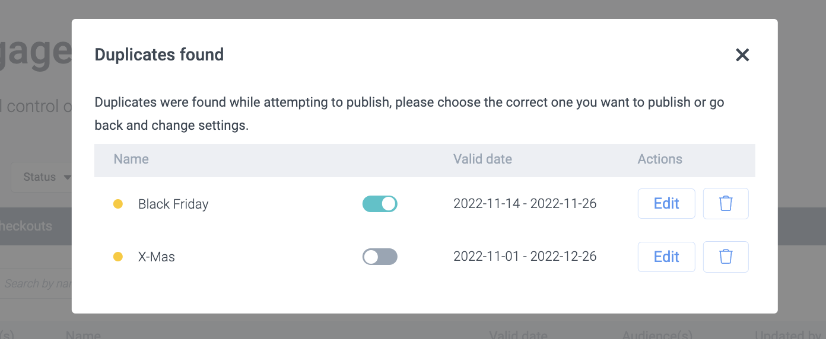The width and height of the screenshot is (826, 339).
Task: Close the Duplicates found dialog
Action: coord(742,55)
